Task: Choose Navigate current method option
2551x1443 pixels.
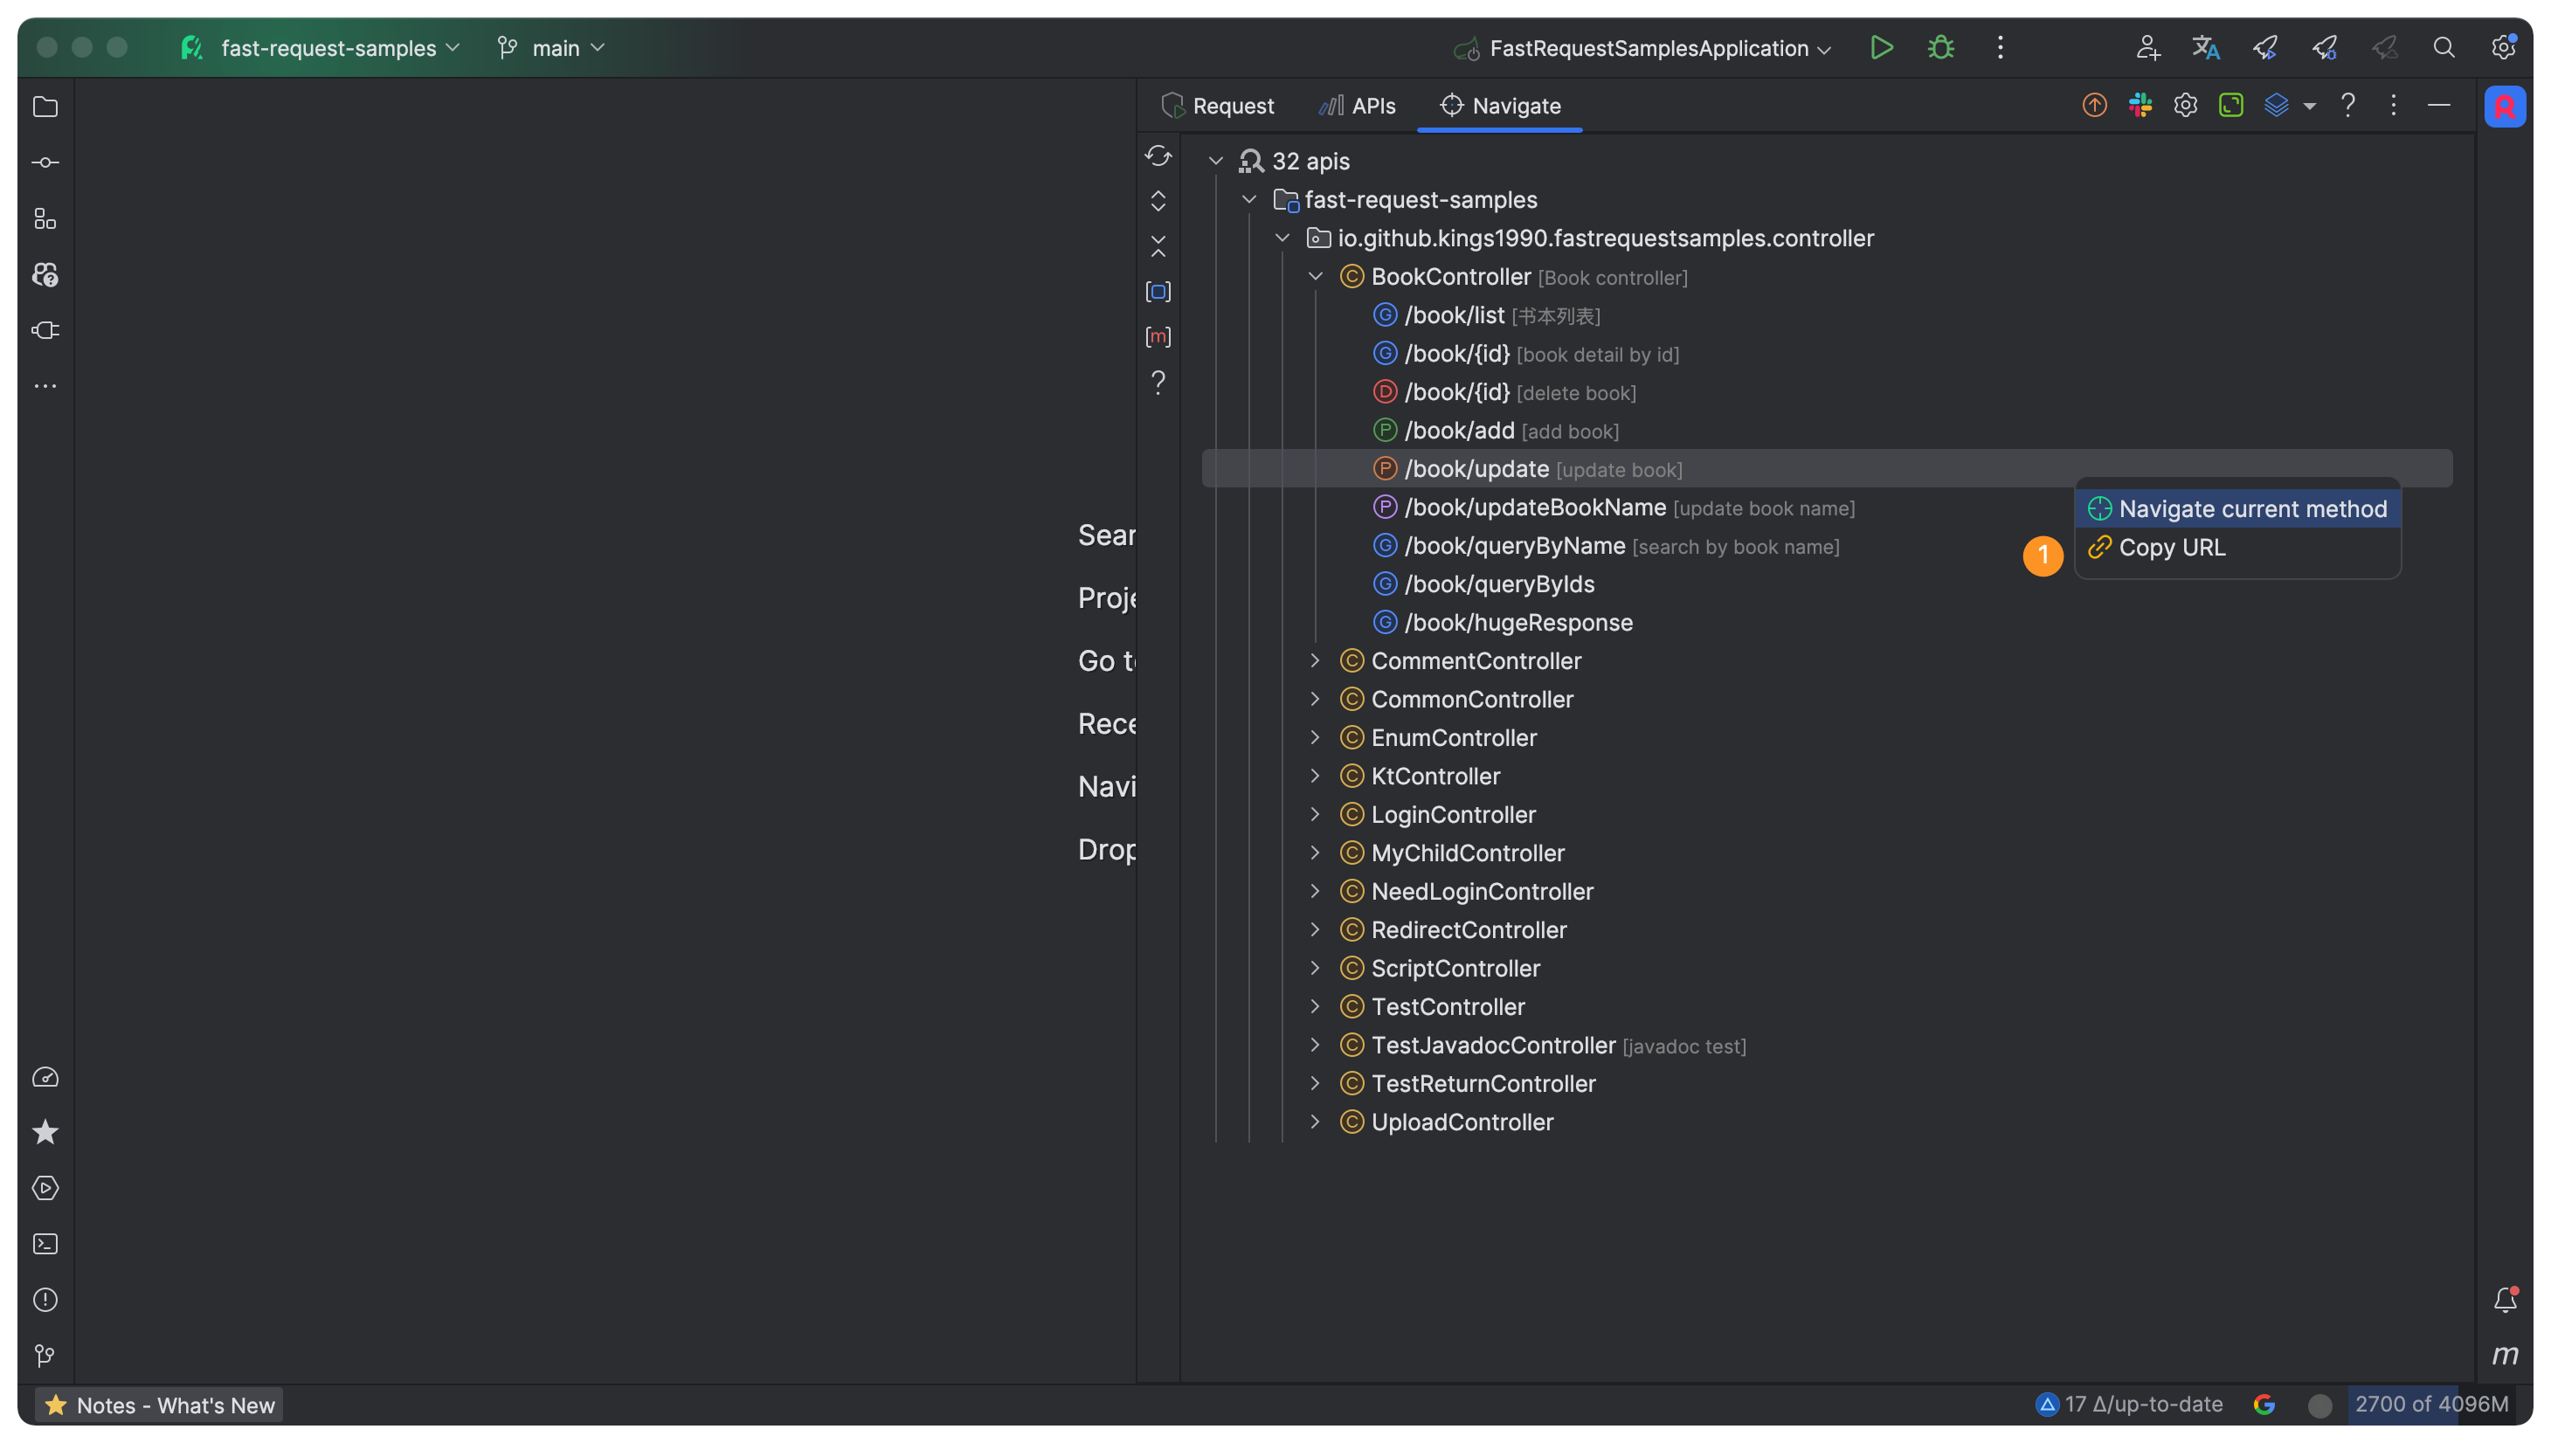Action: (2251, 509)
